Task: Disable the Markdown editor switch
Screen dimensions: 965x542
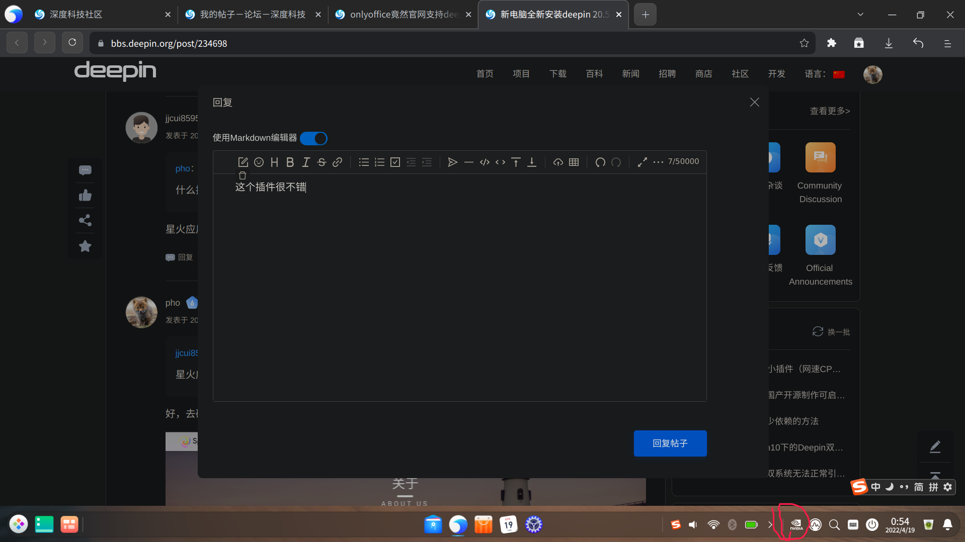Action: tap(313, 138)
